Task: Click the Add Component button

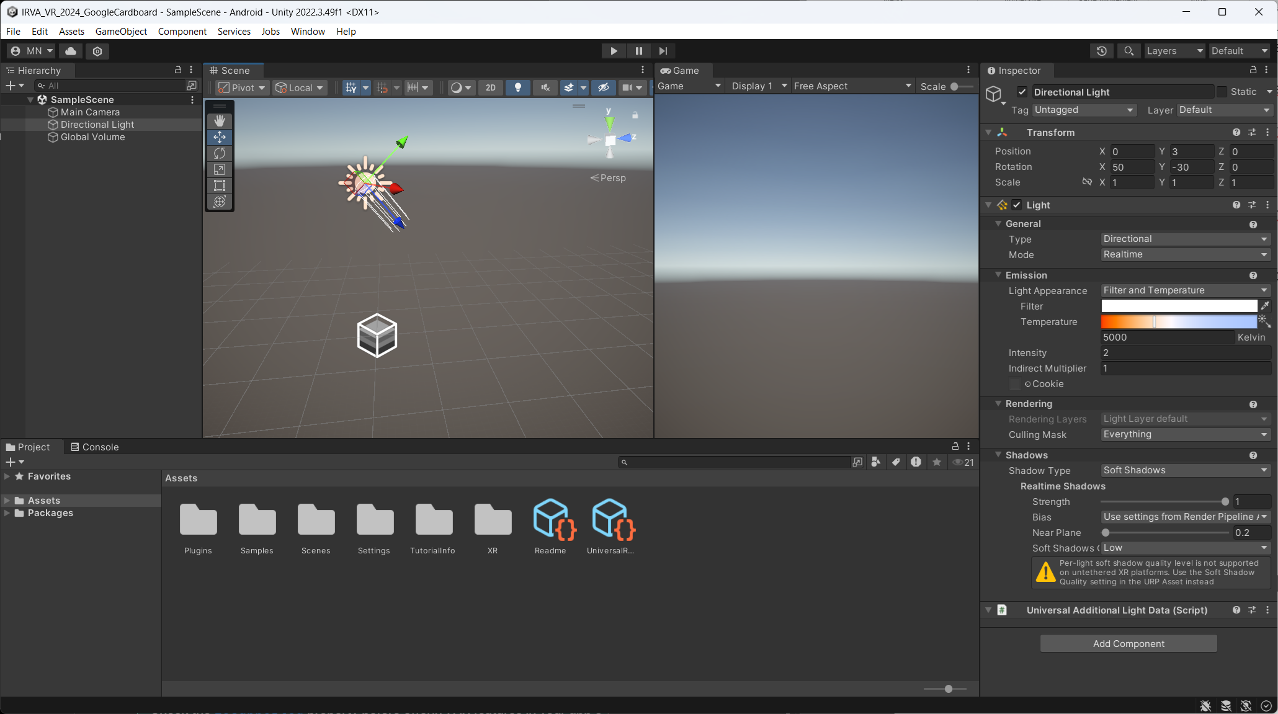Action: point(1128,643)
